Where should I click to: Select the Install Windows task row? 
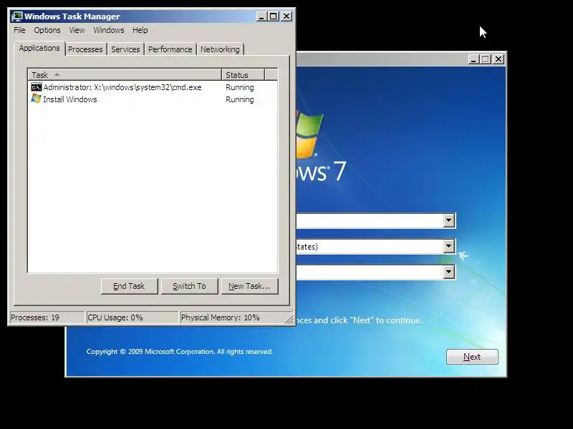click(x=153, y=99)
